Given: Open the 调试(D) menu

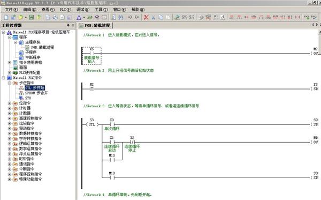Looking at the screenshot, I should [x=83, y=10].
